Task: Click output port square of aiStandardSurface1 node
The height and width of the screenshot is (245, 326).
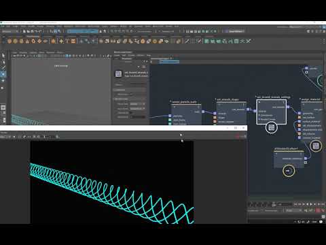Action: click(x=306, y=159)
